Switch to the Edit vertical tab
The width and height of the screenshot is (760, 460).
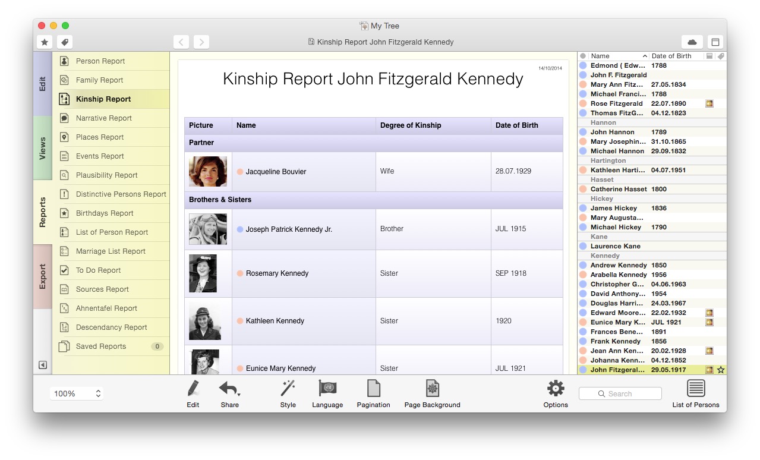(x=43, y=84)
